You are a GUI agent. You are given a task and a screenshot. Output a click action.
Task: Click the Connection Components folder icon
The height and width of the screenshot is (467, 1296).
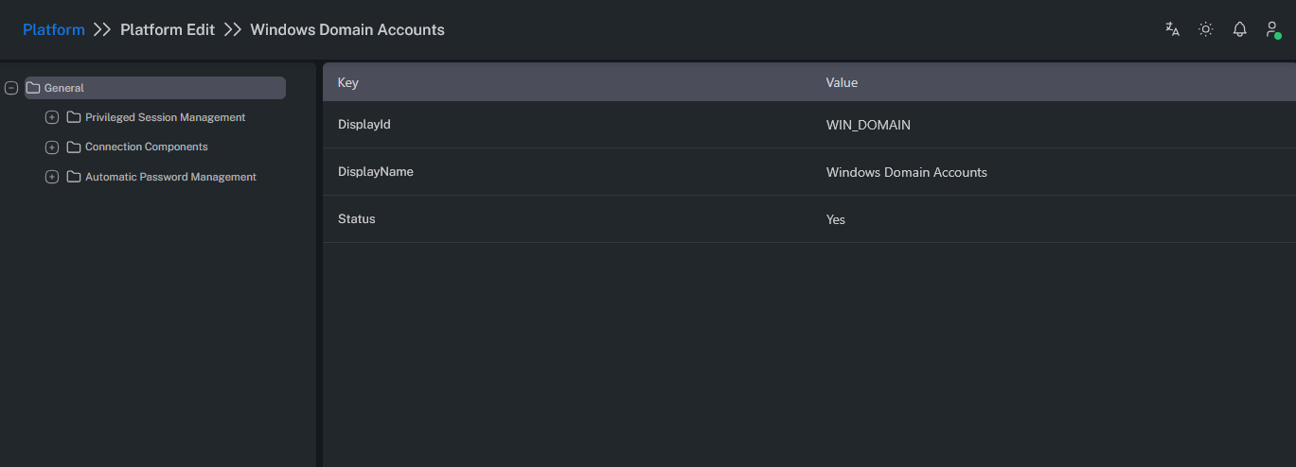[74, 147]
